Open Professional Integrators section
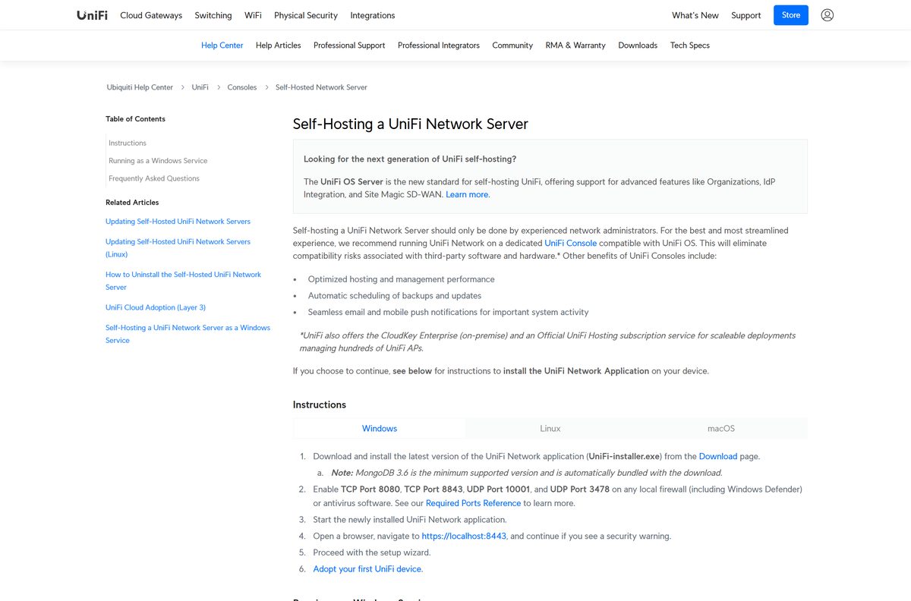The height and width of the screenshot is (601, 911). coord(439,46)
